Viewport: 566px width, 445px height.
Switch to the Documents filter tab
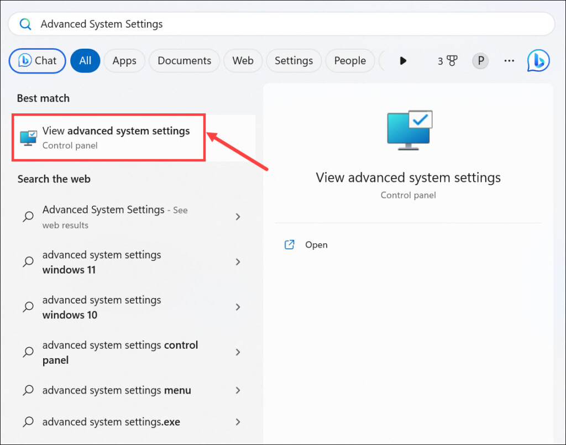[184, 61]
